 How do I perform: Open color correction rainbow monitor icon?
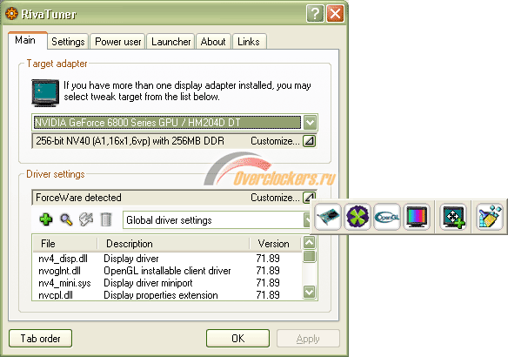click(417, 216)
